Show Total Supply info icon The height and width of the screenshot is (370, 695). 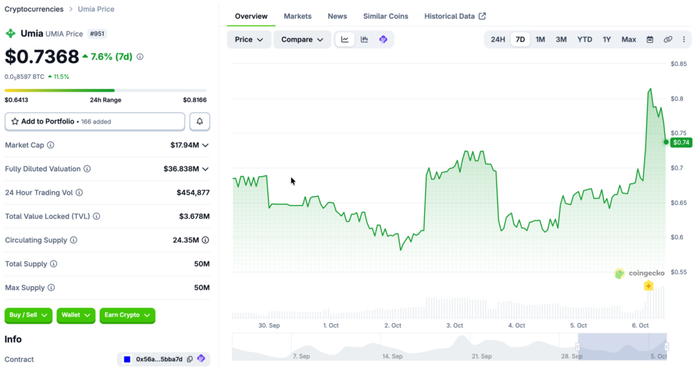54,263
